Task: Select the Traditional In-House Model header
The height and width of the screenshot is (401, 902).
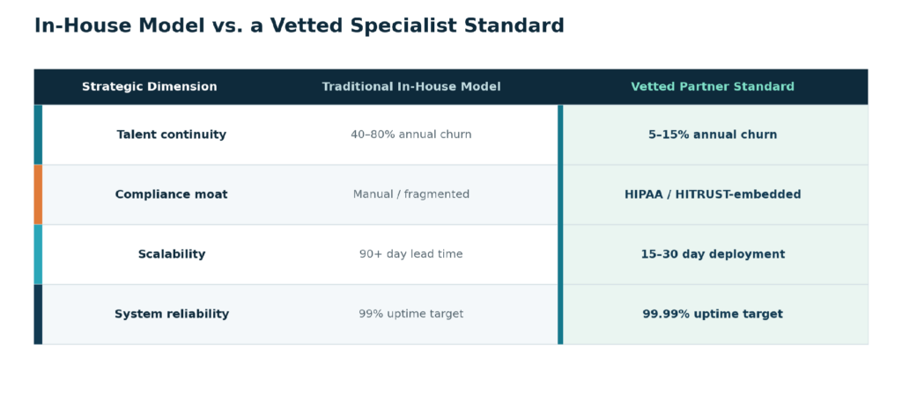Action: click(411, 87)
